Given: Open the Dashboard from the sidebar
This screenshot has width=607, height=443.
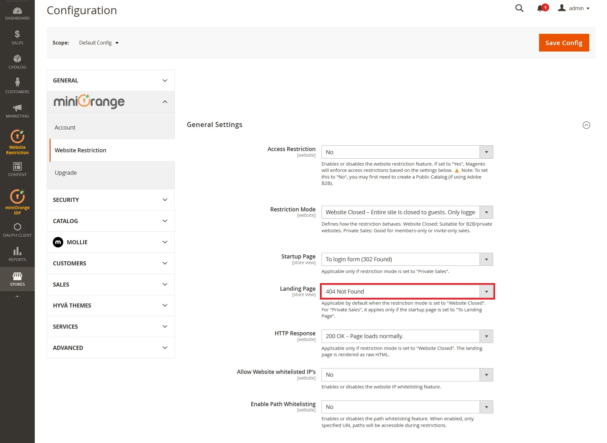Looking at the screenshot, I should click(17, 13).
